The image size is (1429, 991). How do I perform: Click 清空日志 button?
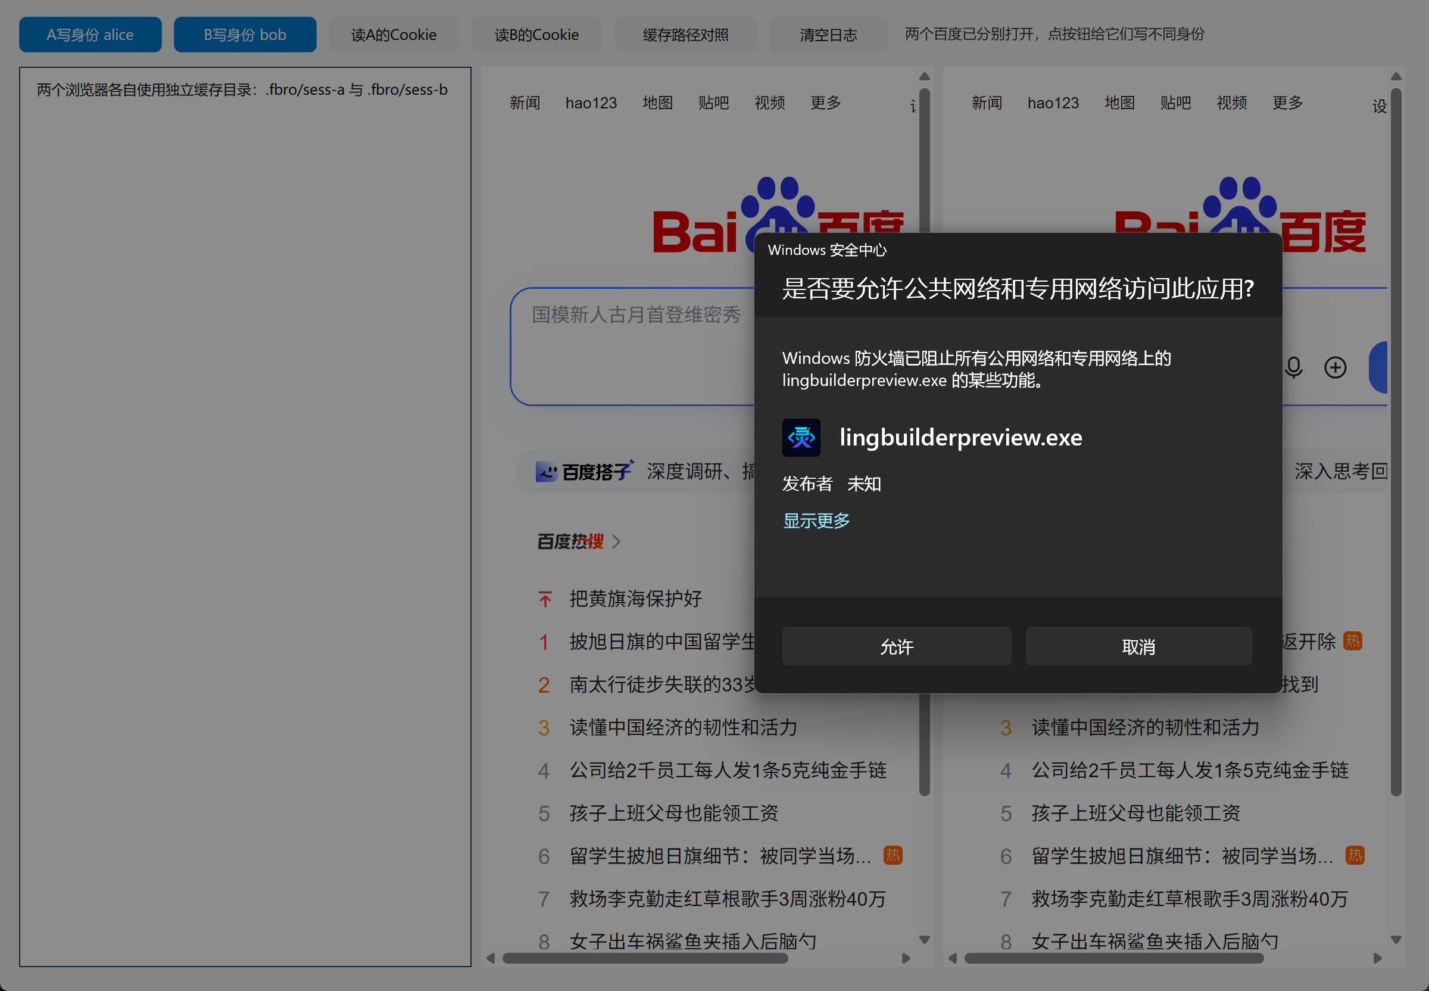pos(829,35)
